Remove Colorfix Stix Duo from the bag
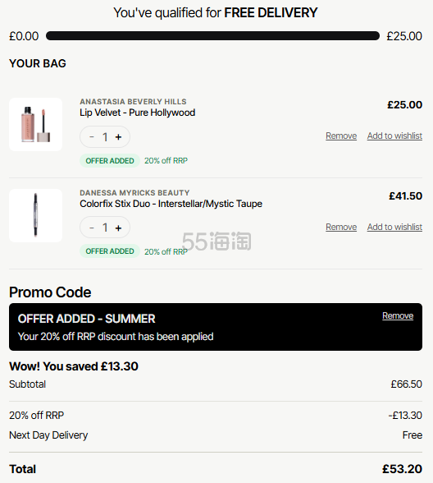This screenshot has height=483, width=433. [341, 227]
